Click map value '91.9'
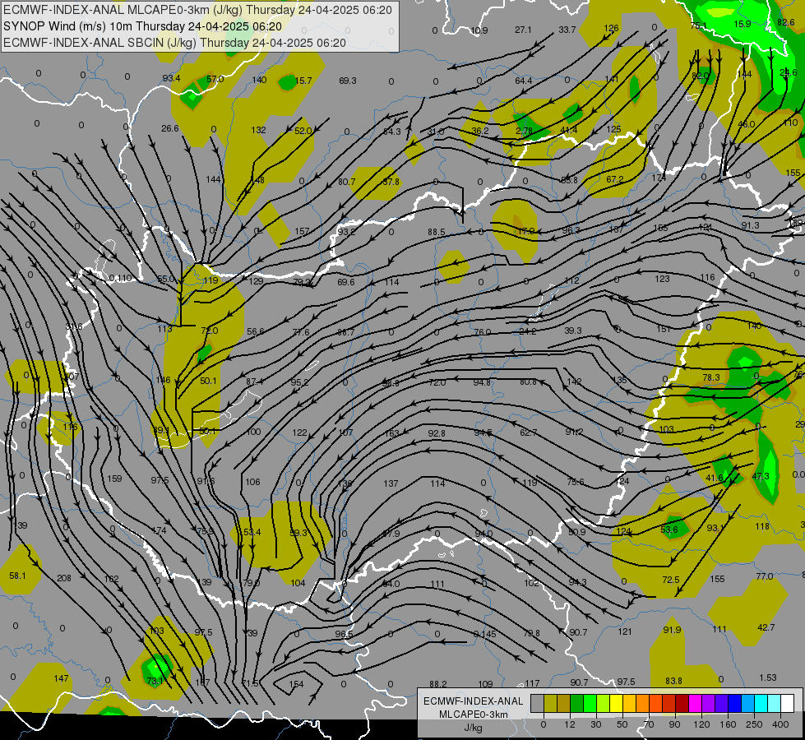805x740 pixels. (672, 630)
